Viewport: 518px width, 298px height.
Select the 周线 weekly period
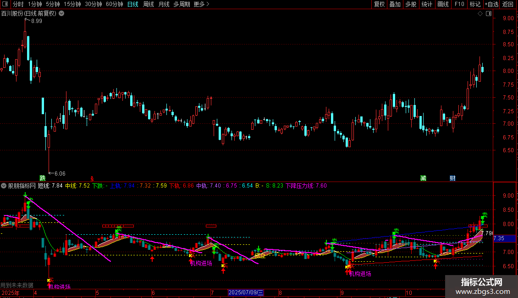(x=149, y=4)
